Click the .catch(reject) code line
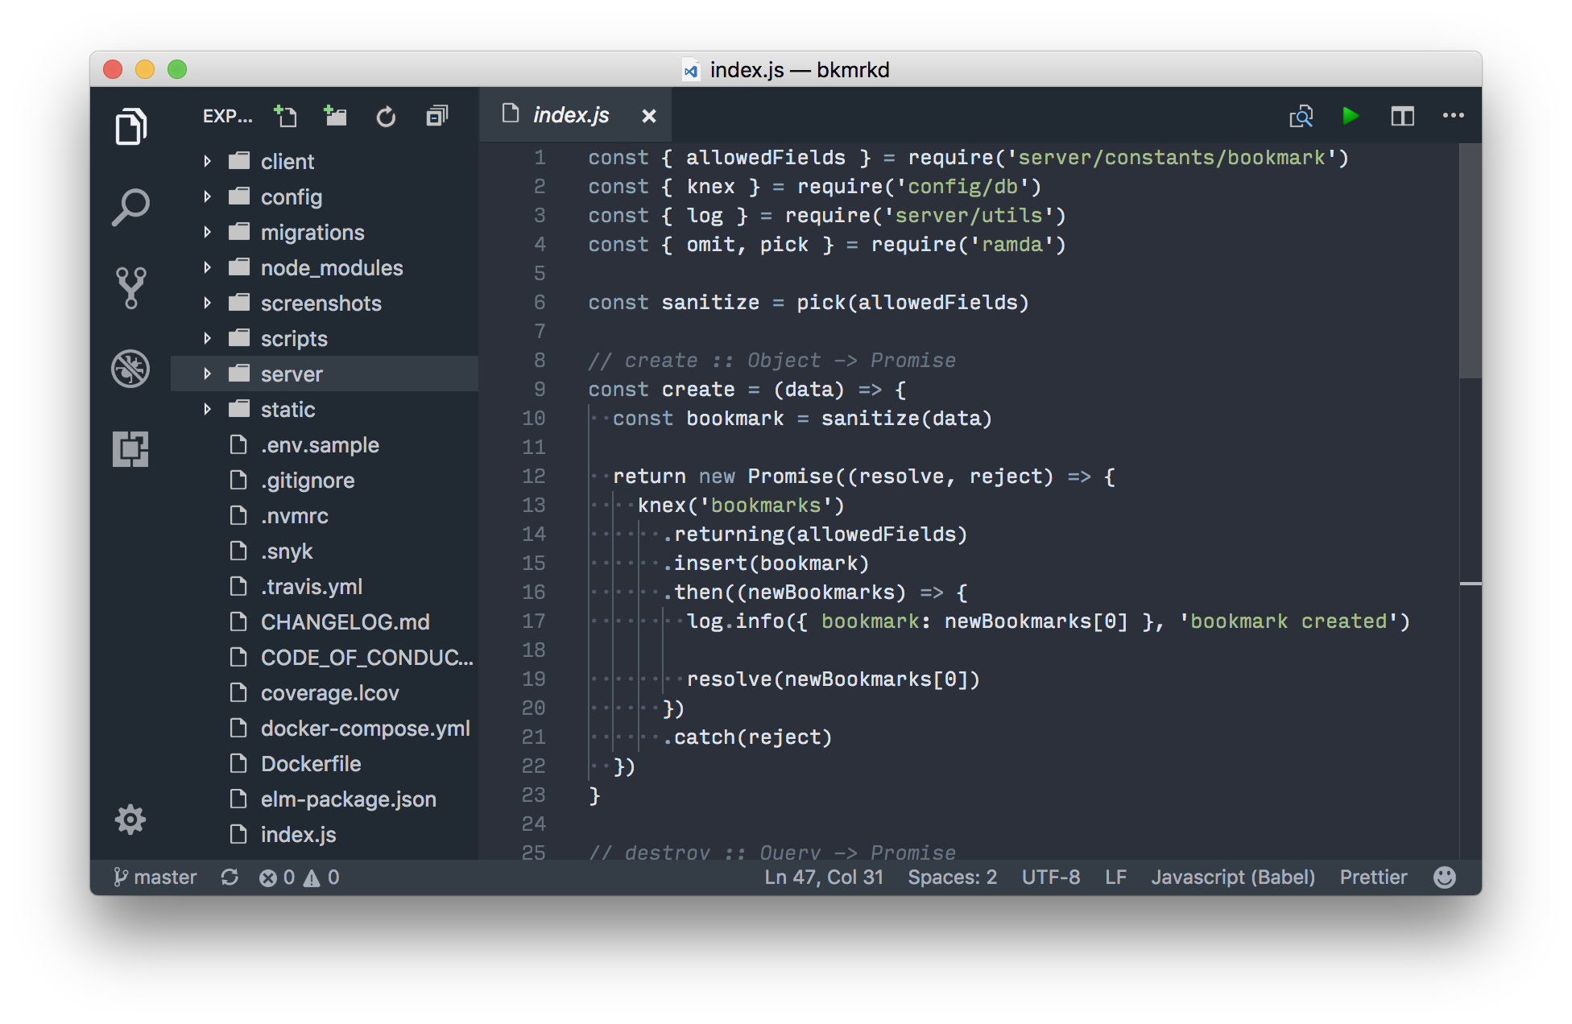1572x1024 pixels. point(747,737)
